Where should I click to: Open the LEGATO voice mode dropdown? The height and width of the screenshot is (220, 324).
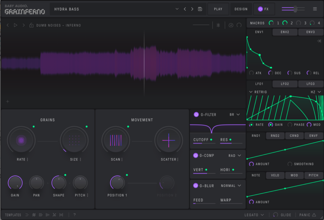coord(254,215)
